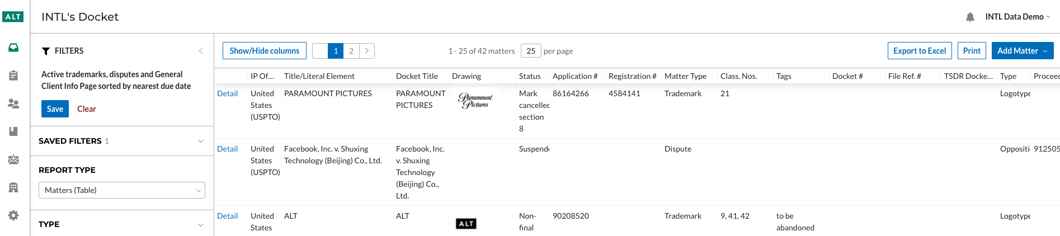The width and height of the screenshot is (1060, 236).
Task: Collapse the Filters panel
Action: point(201,51)
